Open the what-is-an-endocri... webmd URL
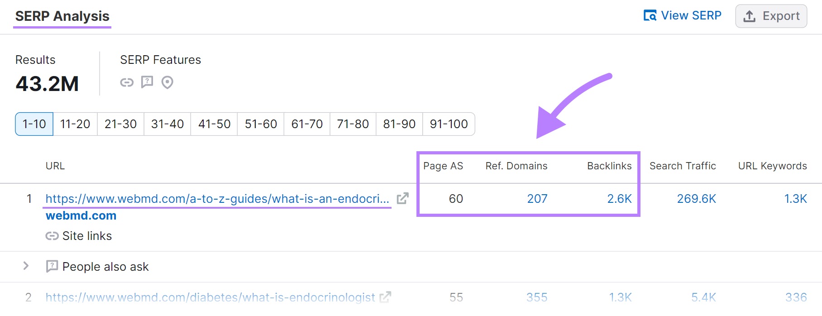Image resolution: width=822 pixels, height=316 pixels. coord(217,199)
